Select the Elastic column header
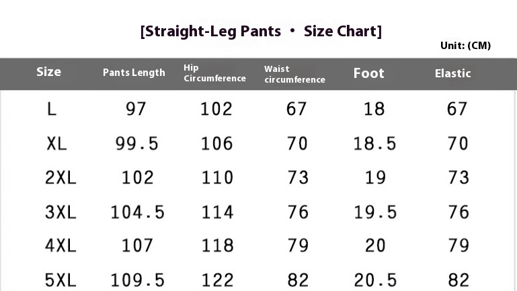Screen dimensions: 517x291 coord(452,73)
